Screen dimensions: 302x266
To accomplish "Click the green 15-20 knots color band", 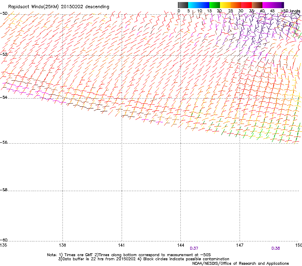I will click(215, 5).
